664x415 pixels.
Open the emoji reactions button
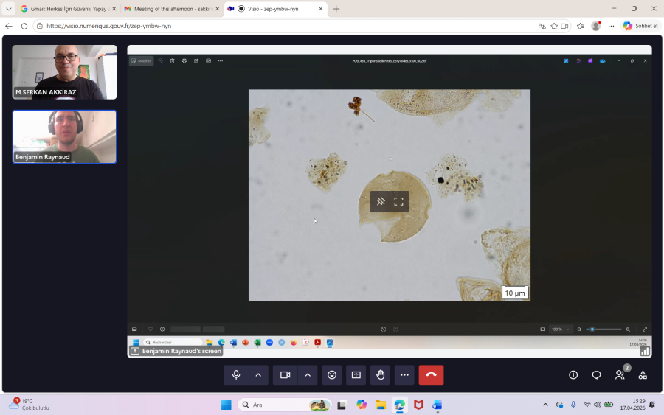coord(332,375)
